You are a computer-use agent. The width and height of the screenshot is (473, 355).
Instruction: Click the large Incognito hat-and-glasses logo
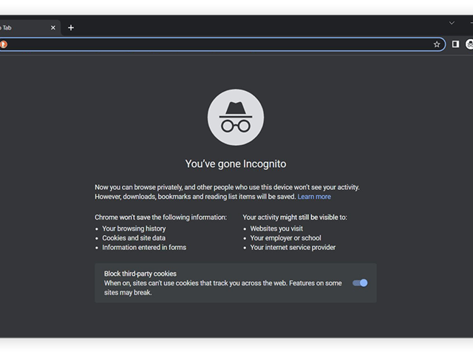236,117
